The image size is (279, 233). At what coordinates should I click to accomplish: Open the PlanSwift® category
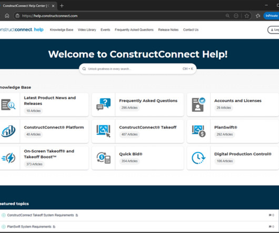[226, 128]
